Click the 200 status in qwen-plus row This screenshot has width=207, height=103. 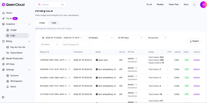pos(186,60)
